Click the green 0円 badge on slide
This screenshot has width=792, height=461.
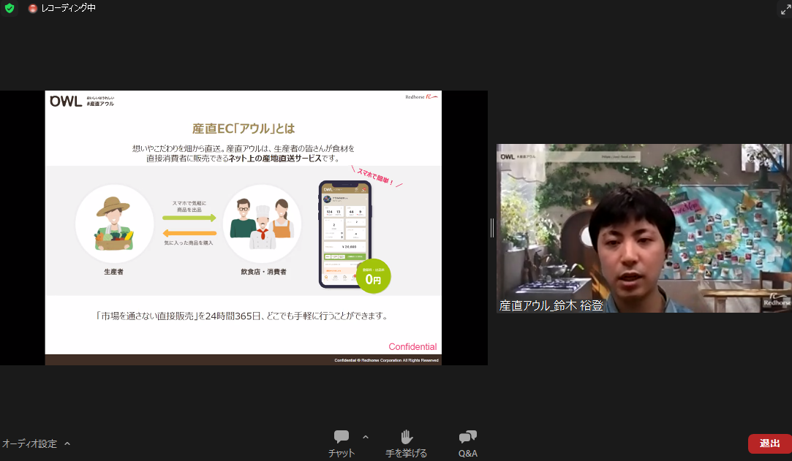[x=373, y=276]
